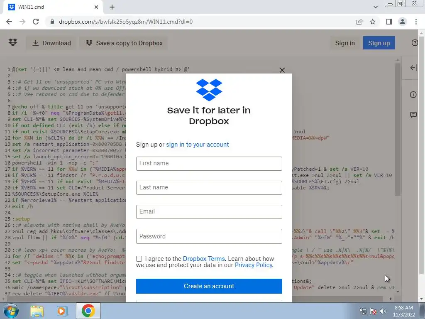425x319 pixels.
Task: Close the sign-up dialog with X
Action: 282,70
